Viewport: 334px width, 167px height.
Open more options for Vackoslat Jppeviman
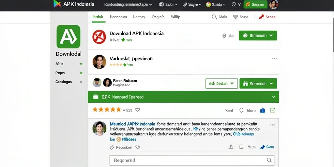coord(274,58)
